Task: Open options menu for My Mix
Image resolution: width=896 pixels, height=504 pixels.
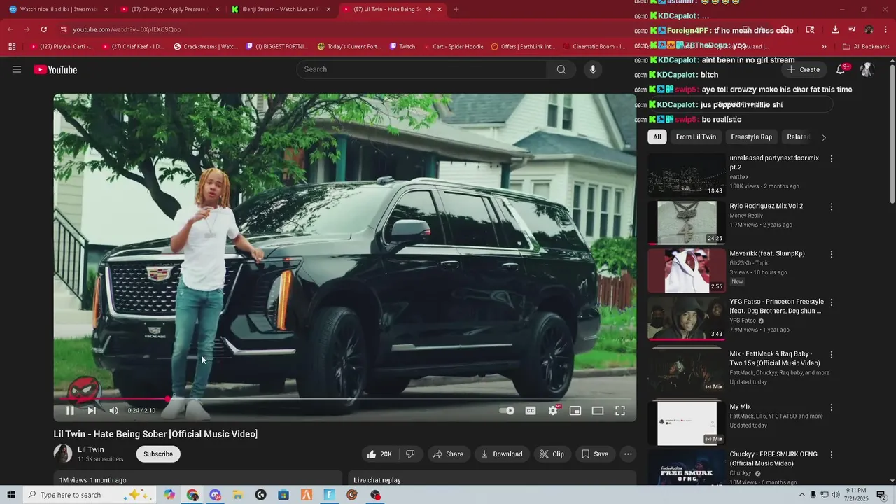Action: coord(832,407)
